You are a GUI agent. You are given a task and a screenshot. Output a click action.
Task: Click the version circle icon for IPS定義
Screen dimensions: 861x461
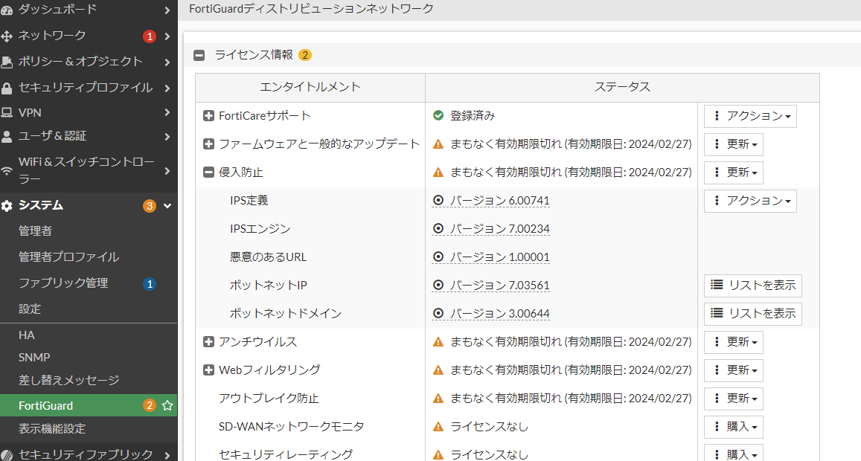tap(438, 200)
